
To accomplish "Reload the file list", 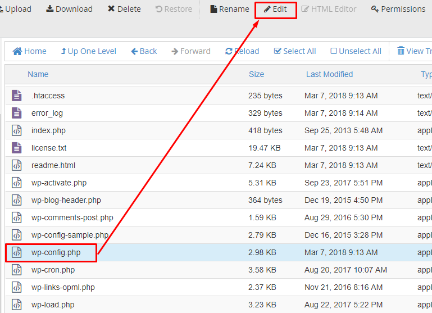I will 242,51.
